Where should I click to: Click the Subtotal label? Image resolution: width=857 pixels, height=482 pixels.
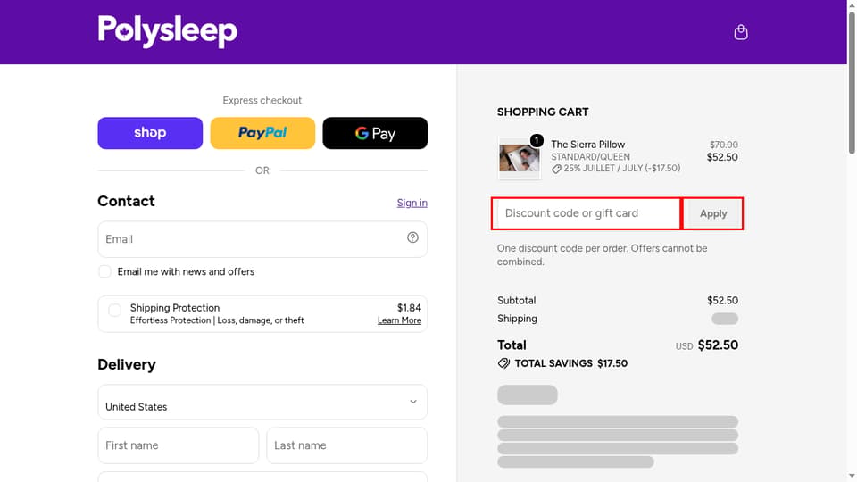click(x=517, y=301)
